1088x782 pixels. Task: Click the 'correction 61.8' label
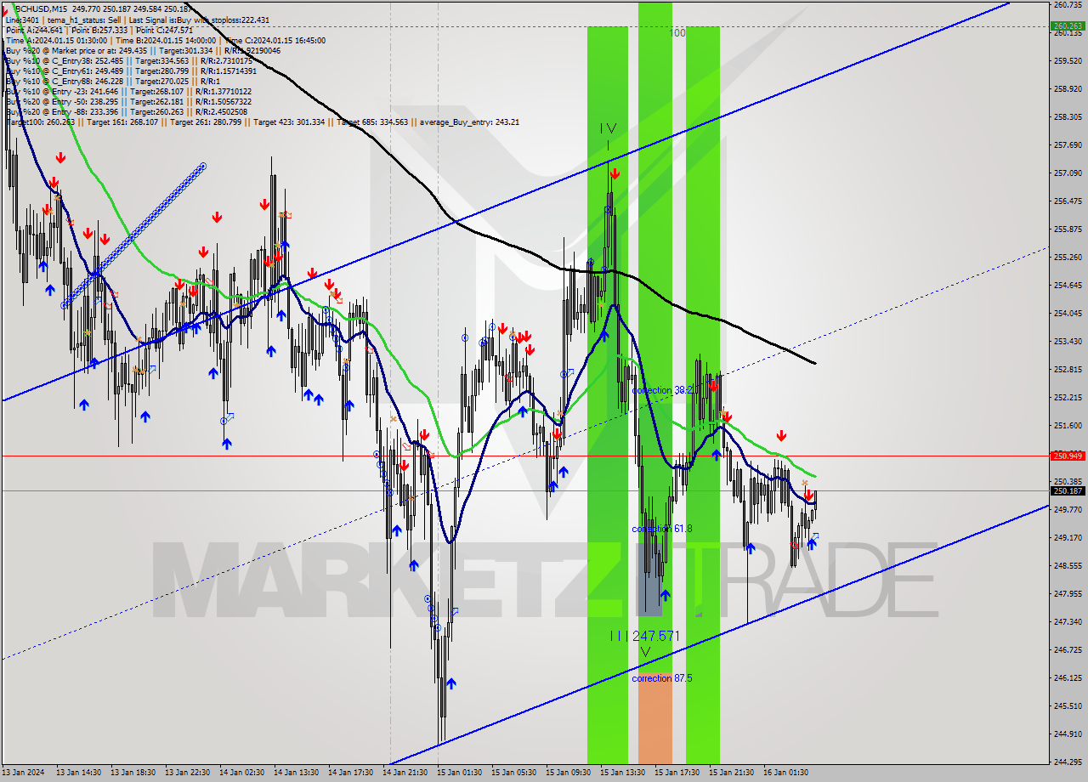pyautogui.click(x=662, y=529)
